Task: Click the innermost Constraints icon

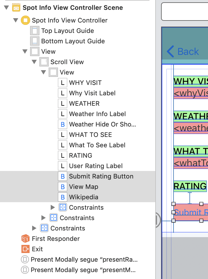Action: 63,207
